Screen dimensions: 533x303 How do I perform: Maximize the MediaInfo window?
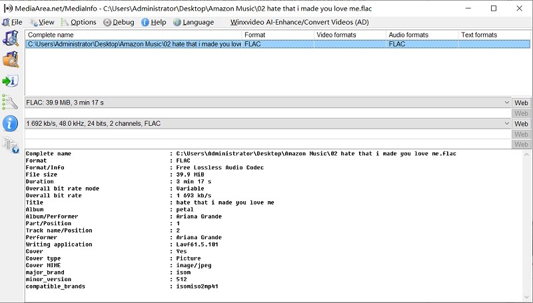point(494,9)
